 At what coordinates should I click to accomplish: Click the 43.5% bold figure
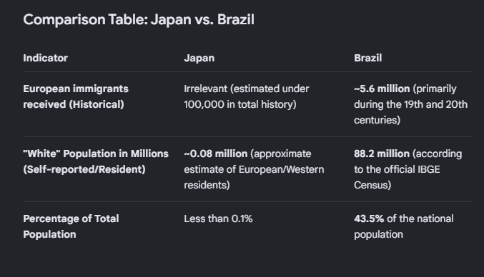tap(369, 218)
